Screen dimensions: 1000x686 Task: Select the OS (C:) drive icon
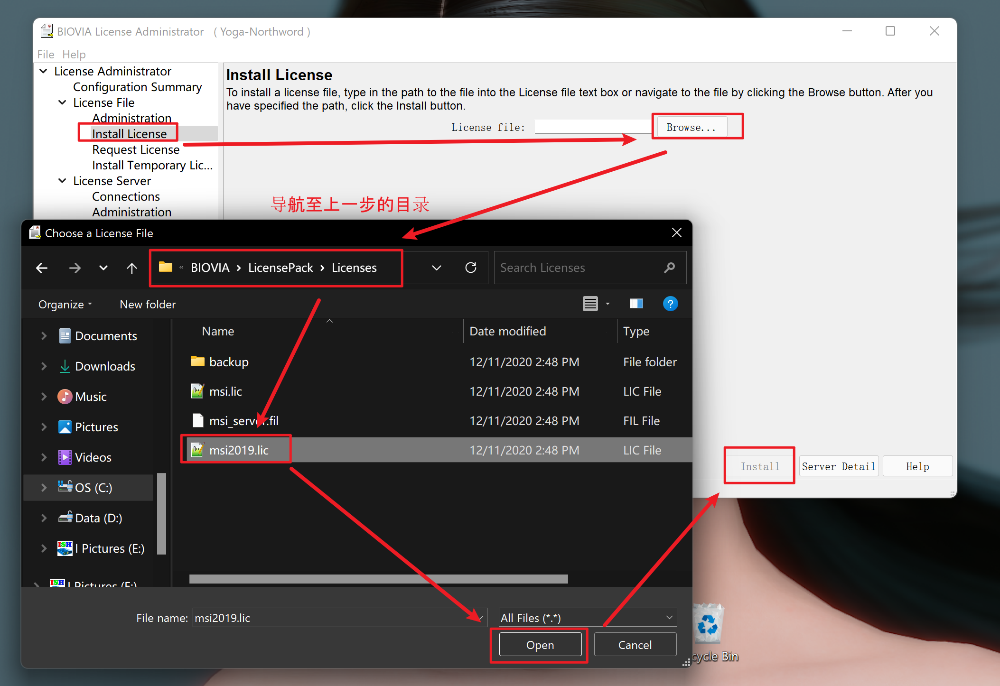65,487
